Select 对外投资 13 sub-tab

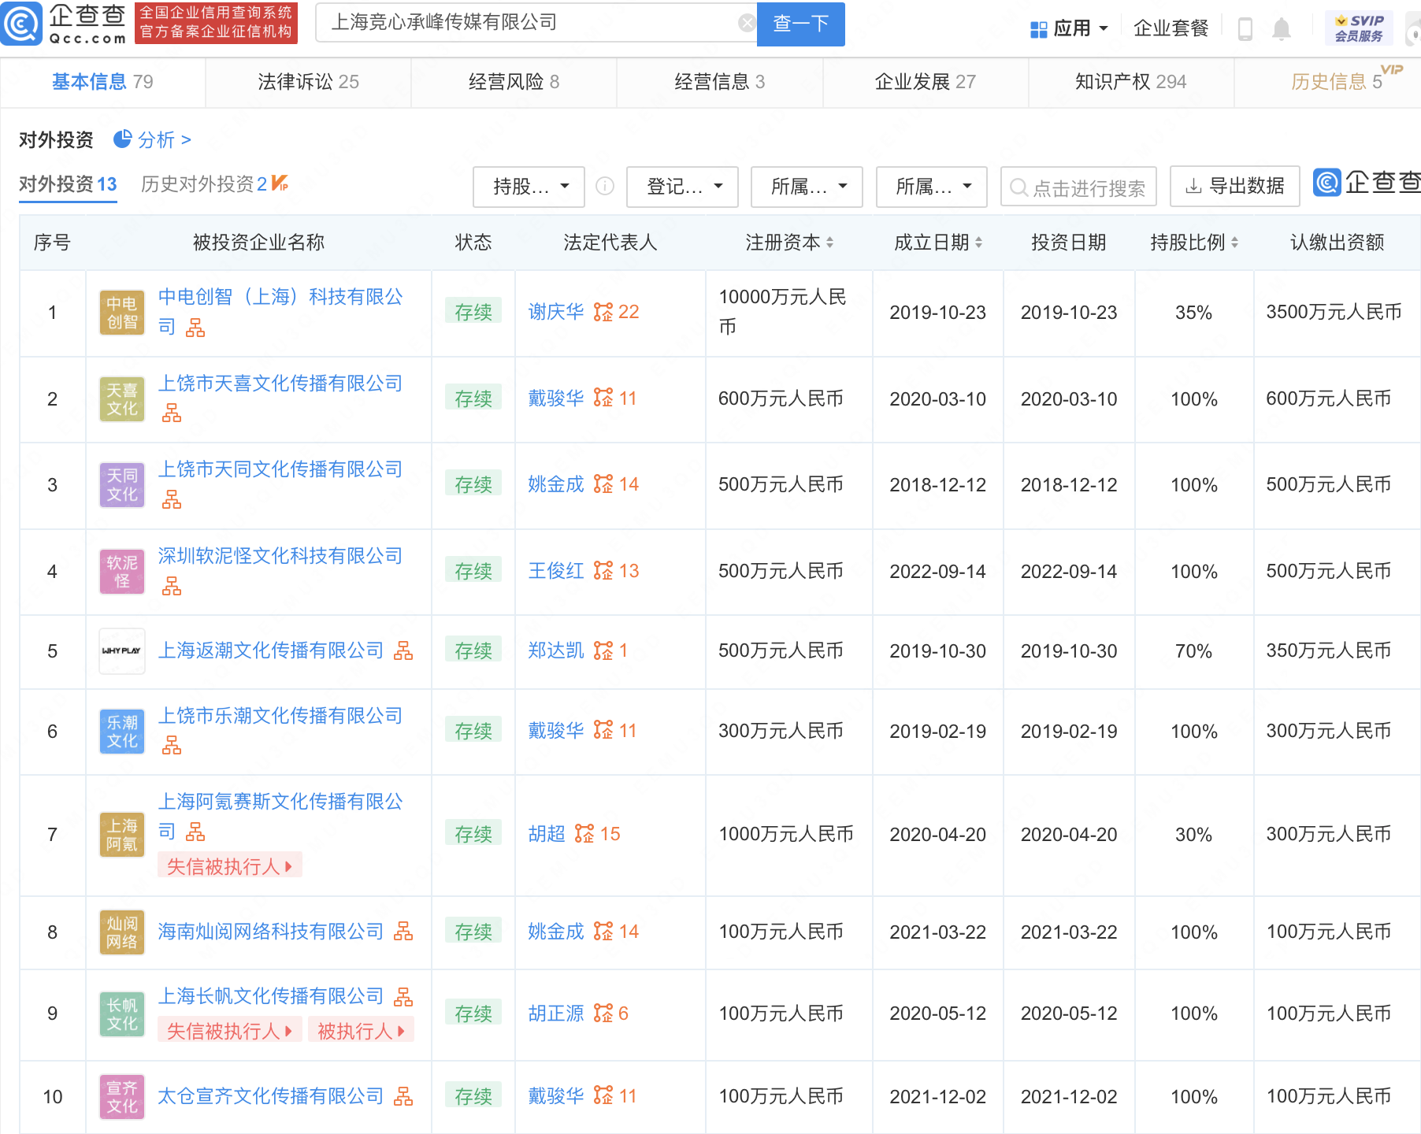(x=68, y=184)
